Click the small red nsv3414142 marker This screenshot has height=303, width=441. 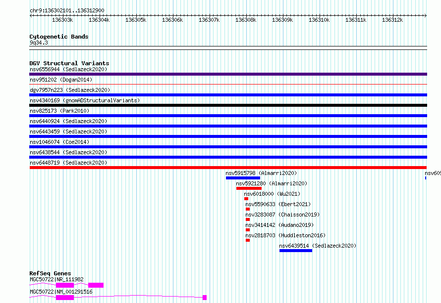(x=248, y=230)
